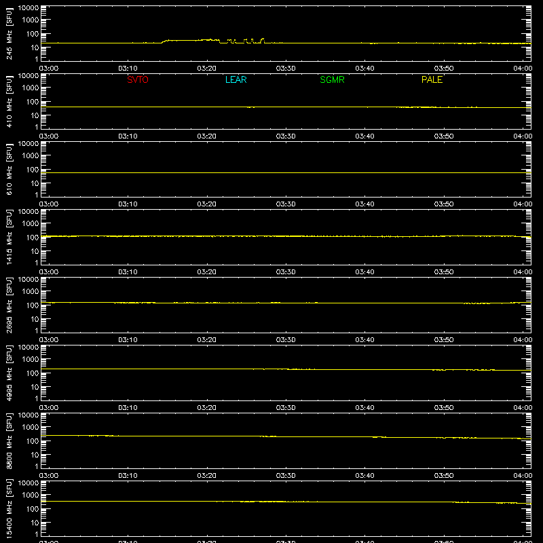
Task: Click 03:20 tick label under 4995 MHz plot
Action: point(207,408)
